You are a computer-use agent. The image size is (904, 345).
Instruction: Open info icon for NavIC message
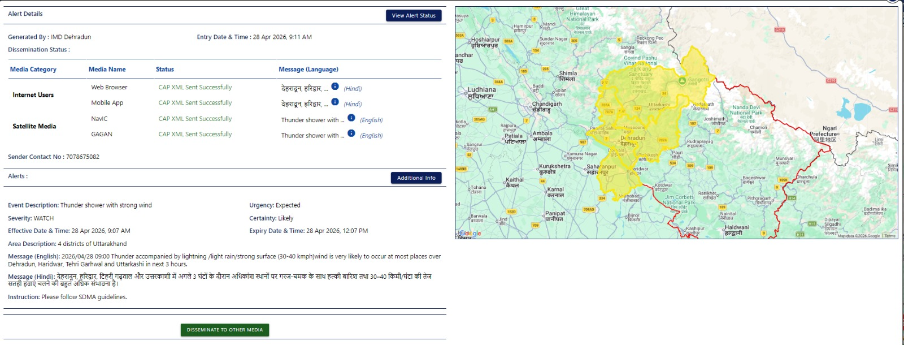tap(351, 118)
